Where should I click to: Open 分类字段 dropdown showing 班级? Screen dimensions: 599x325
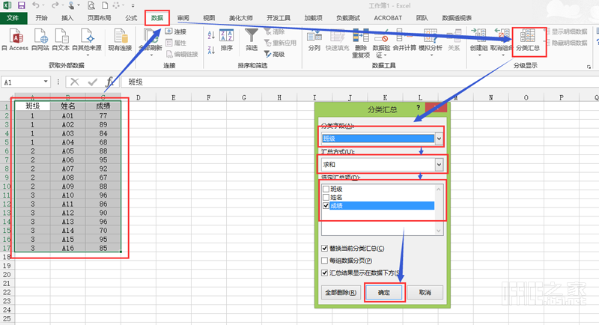click(x=439, y=139)
